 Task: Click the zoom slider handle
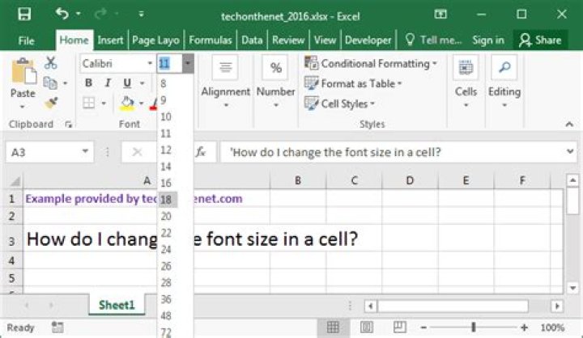tap(474, 327)
